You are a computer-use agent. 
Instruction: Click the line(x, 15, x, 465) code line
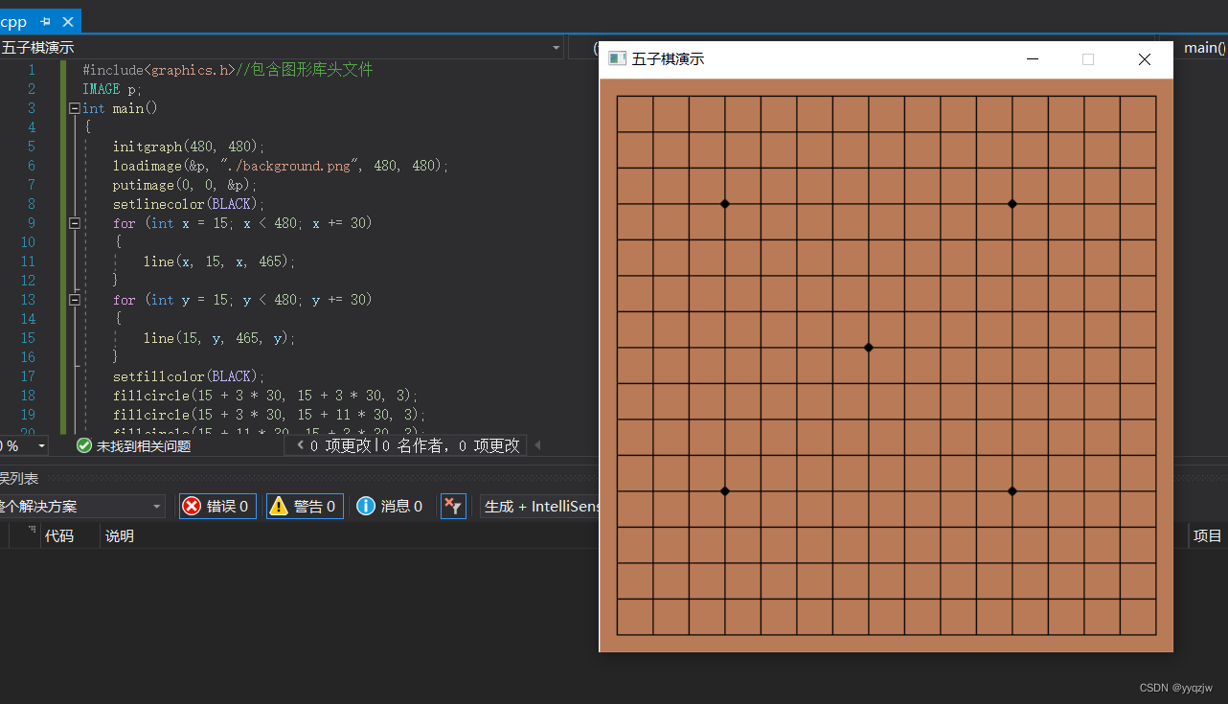point(219,261)
